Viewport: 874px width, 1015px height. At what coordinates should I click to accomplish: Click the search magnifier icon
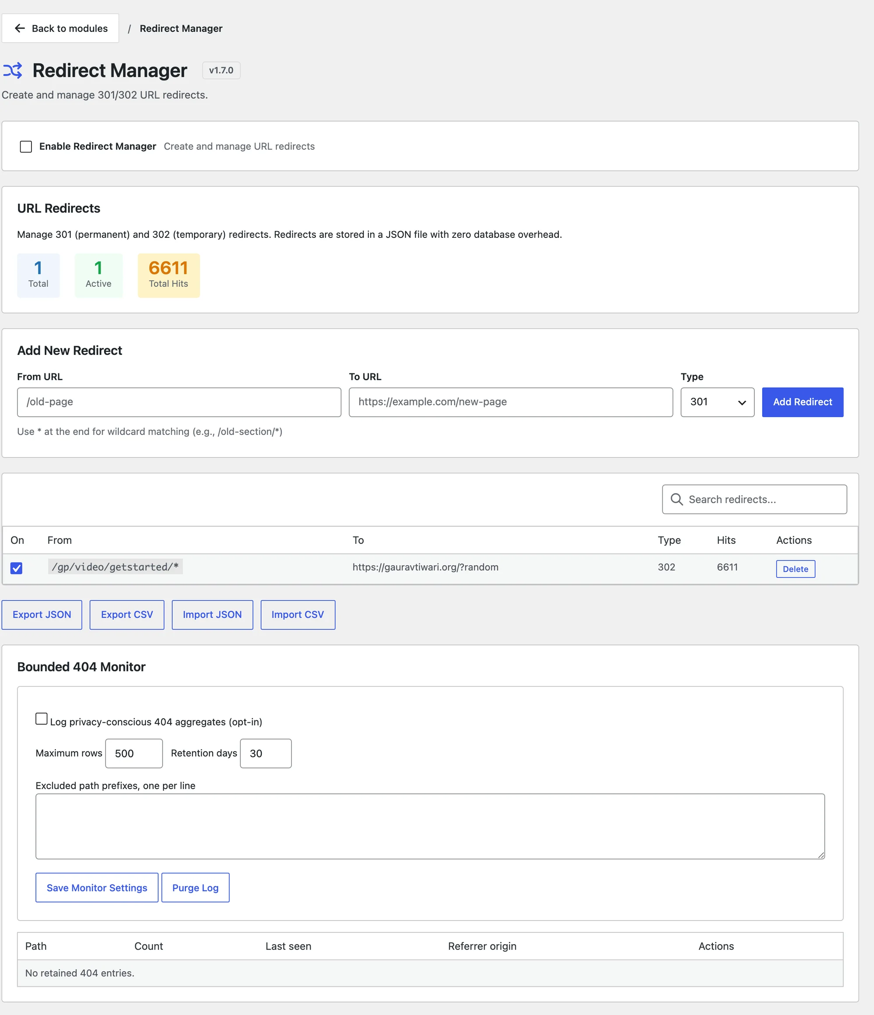coord(676,499)
